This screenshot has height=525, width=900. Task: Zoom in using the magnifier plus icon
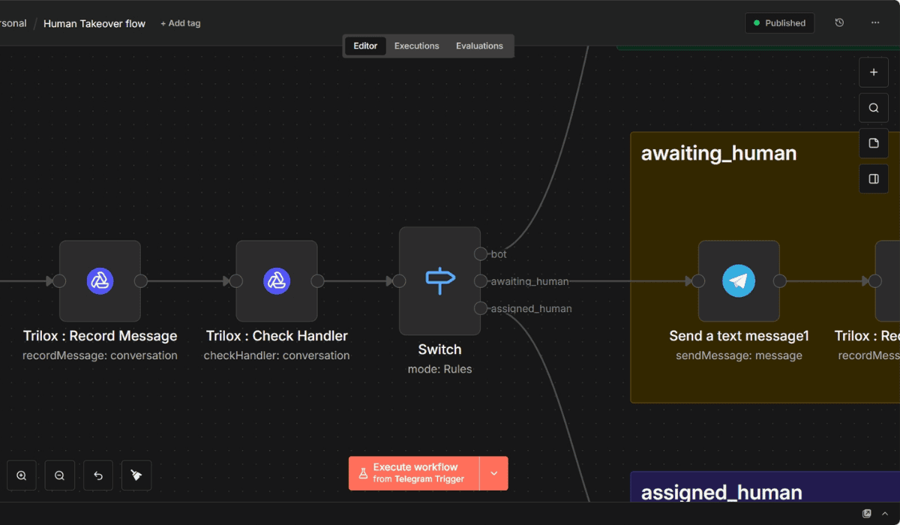pyautogui.click(x=21, y=475)
